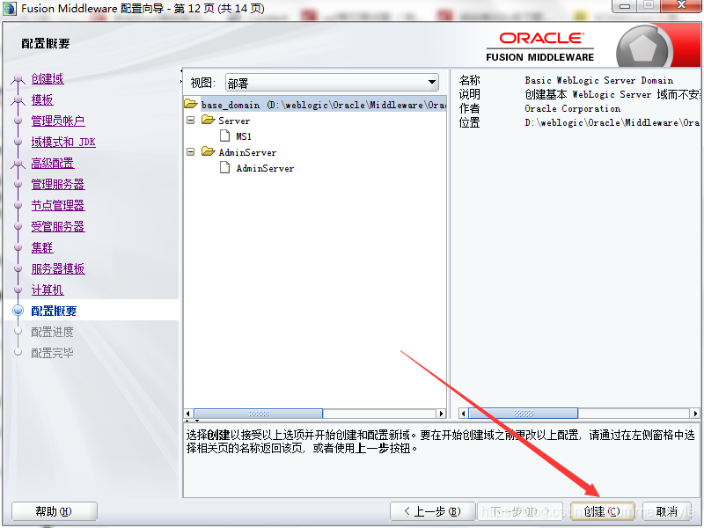704x528 pixels.
Task: Select the AdminServer leaf entry
Action: [265, 168]
